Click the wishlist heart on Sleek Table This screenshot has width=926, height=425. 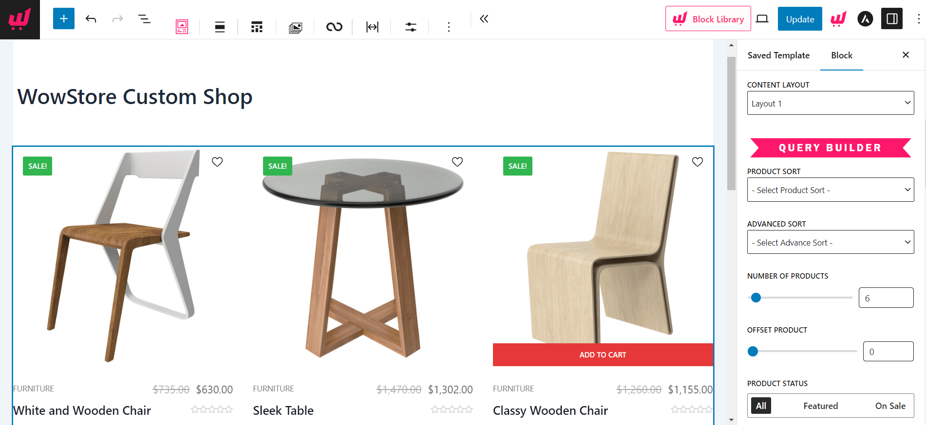coord(457,161)
